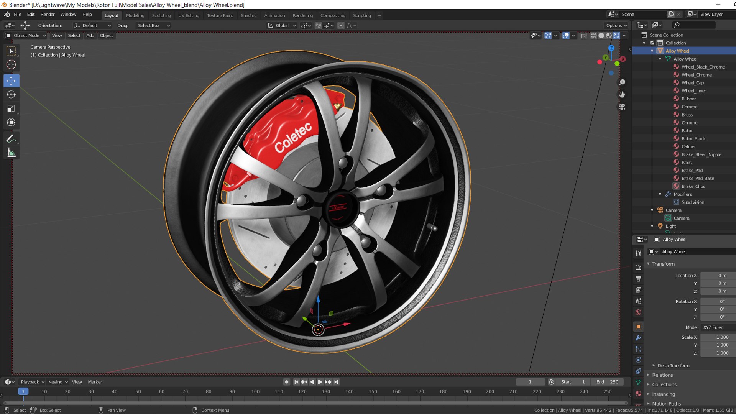Toggle viewport overlays
This screenshot has height=414, width=736.
566,35
